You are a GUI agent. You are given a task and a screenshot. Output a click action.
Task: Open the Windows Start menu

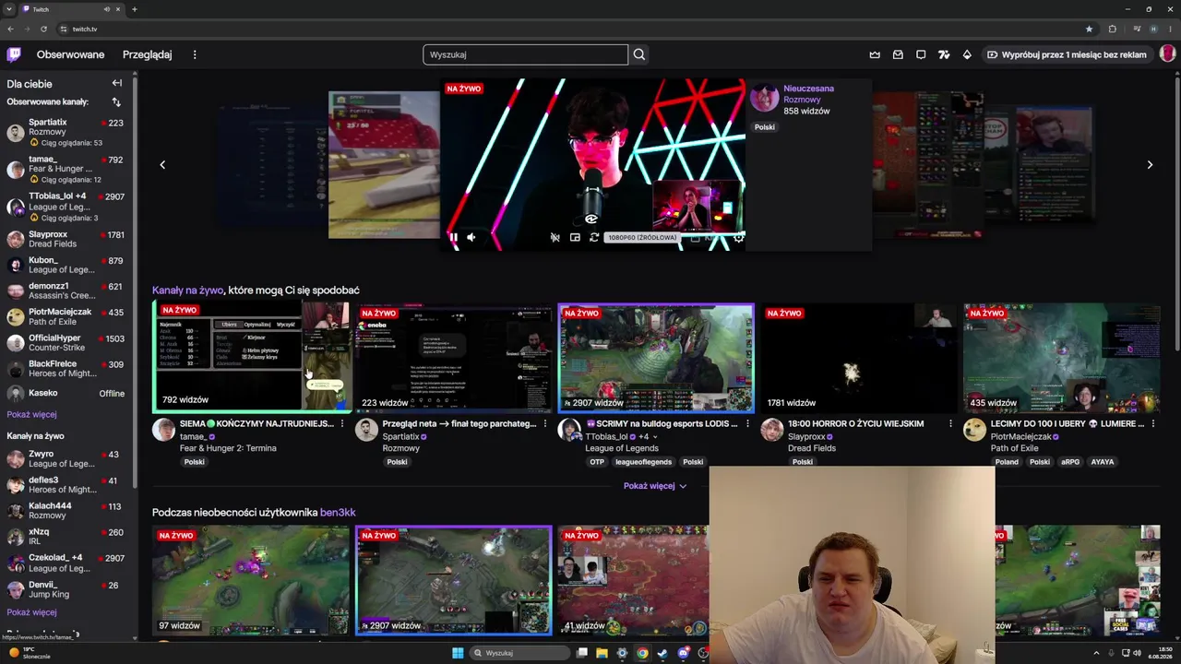click(458, 653)
